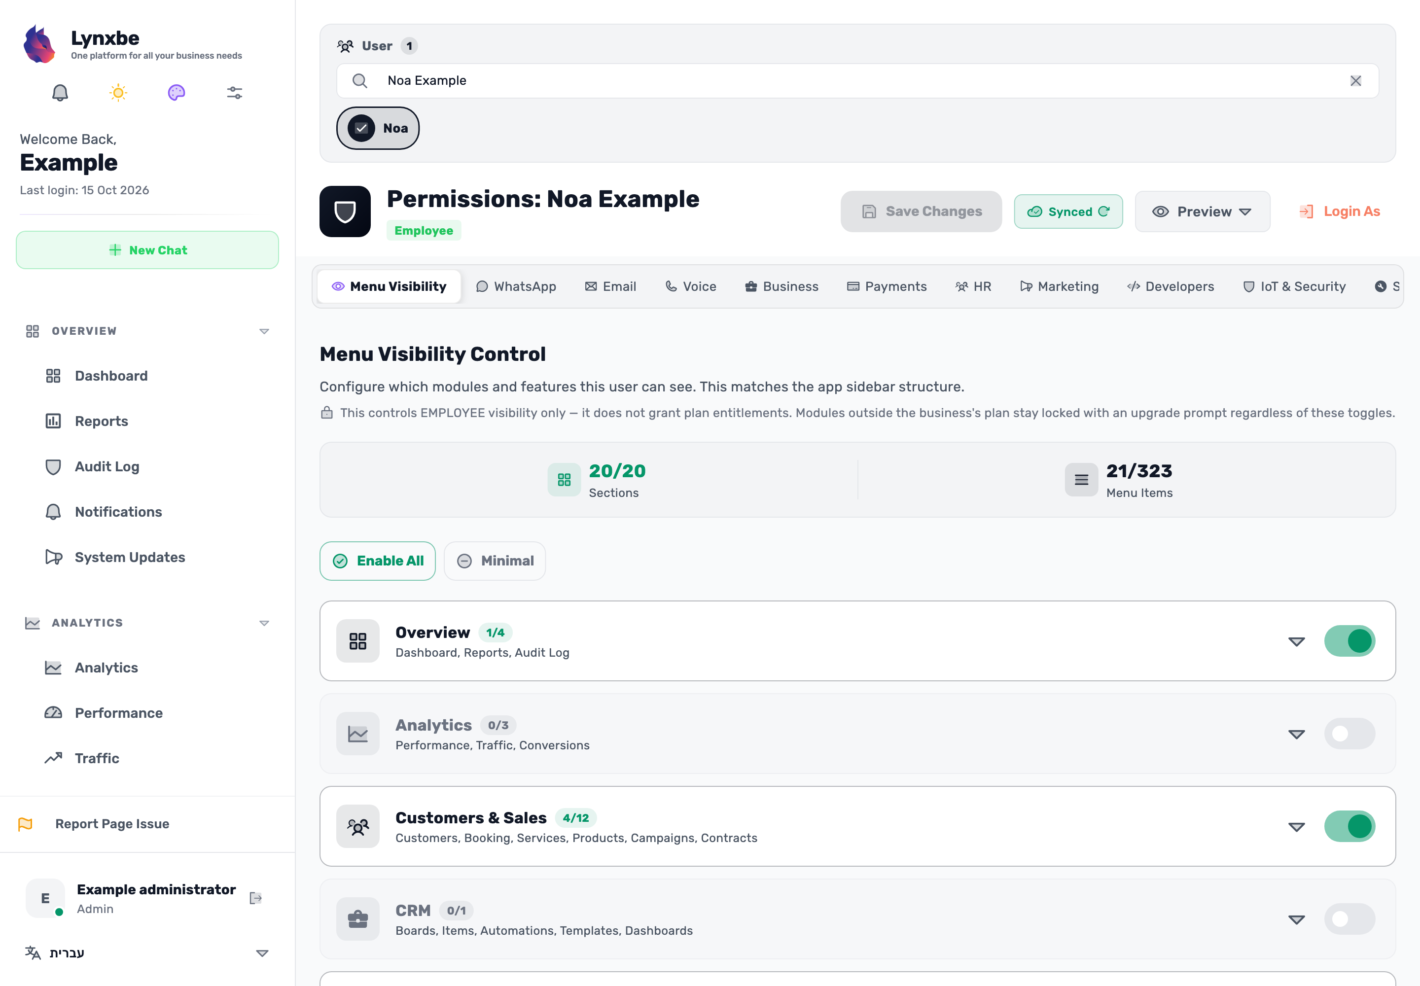Image resolution: width=1420 pixels, height=986 pixels.
Task: Click the CRM briefcase icon
Action: (x=358, y=918)
